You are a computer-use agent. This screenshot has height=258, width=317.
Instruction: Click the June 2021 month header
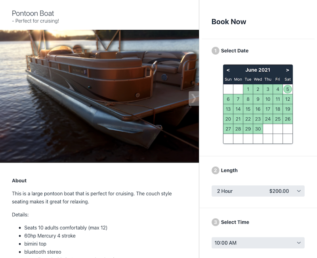coord(258,70)
